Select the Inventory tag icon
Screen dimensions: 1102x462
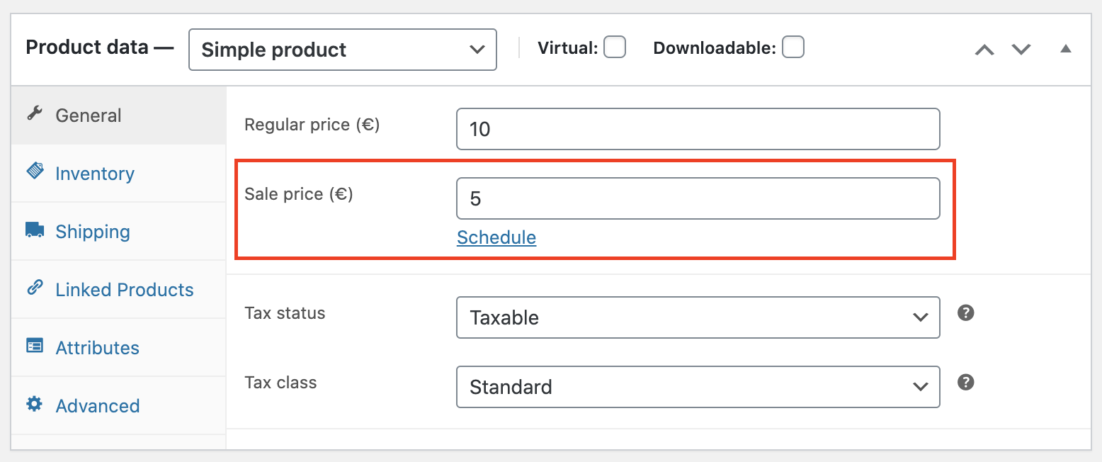coord(33,172)
